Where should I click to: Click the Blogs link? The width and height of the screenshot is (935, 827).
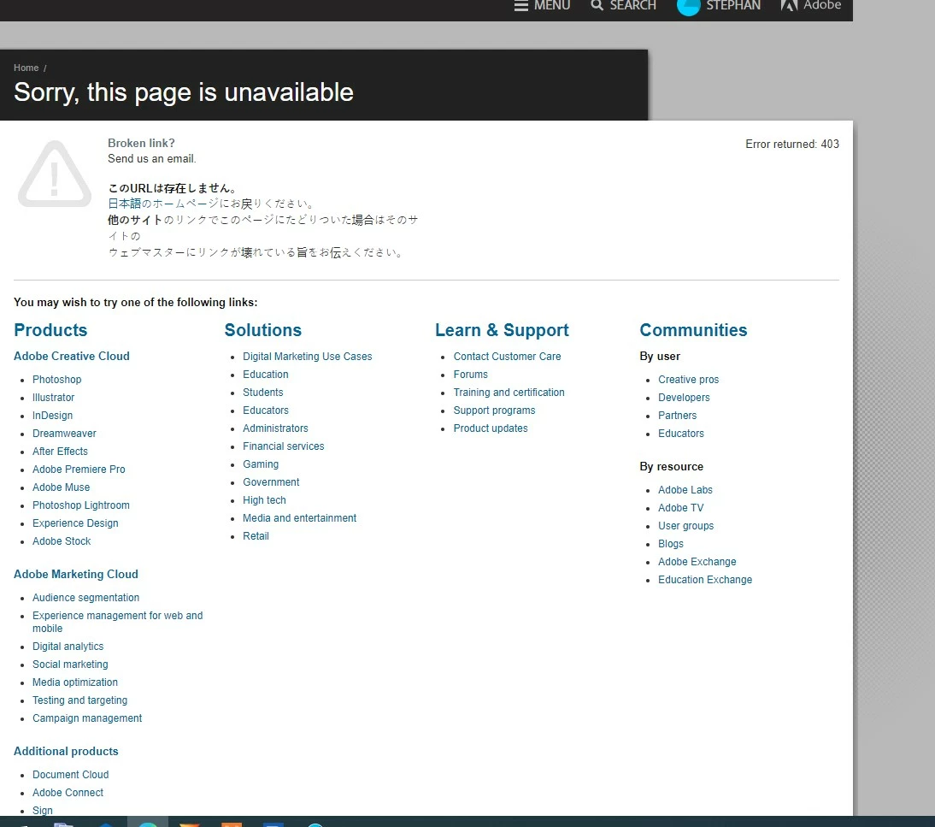671,544
